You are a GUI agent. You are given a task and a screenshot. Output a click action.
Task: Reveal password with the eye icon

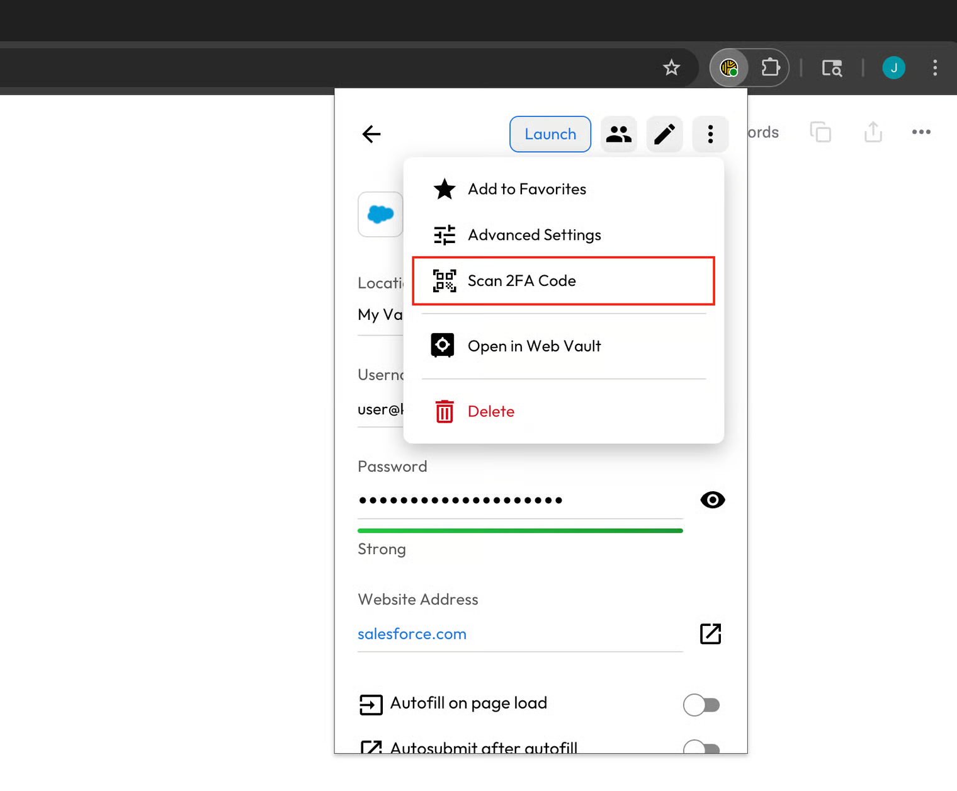[x=712, y=500]
